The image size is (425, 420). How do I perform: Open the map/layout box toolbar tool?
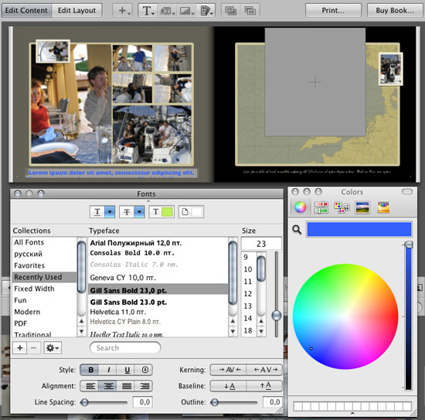[x=206, y=11]
